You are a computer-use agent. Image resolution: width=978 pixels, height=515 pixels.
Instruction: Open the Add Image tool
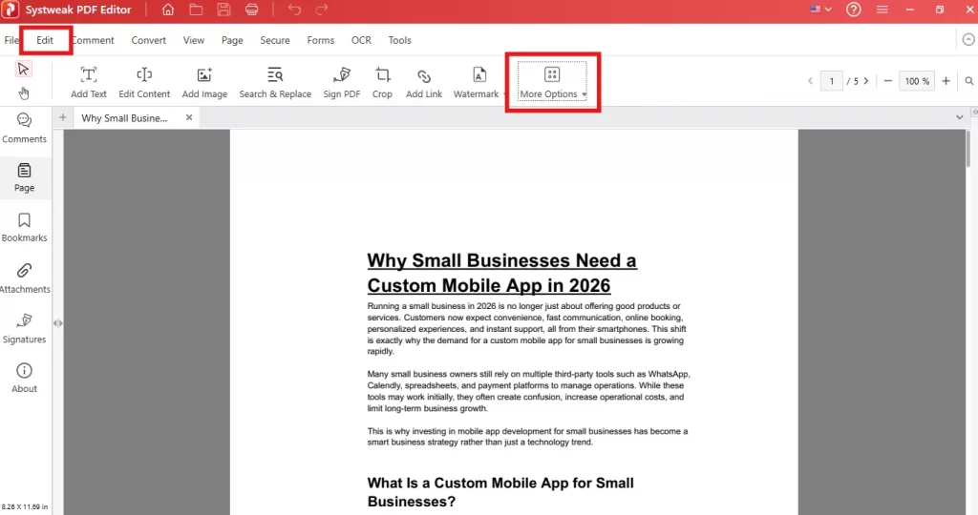[204, 83]
